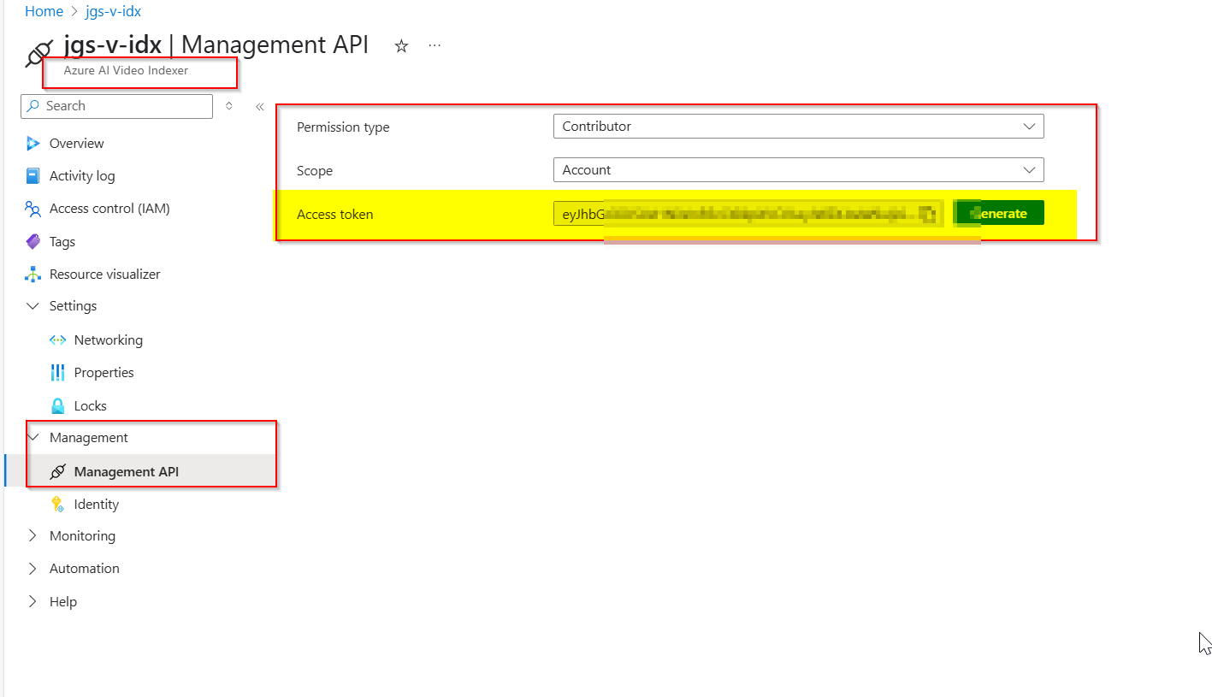Click the 'Permission type' label
Image resolution: width=1212 pixels, height=697 pixels.
tap(343, 127)
